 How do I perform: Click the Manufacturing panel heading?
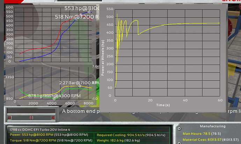(212, 126)
